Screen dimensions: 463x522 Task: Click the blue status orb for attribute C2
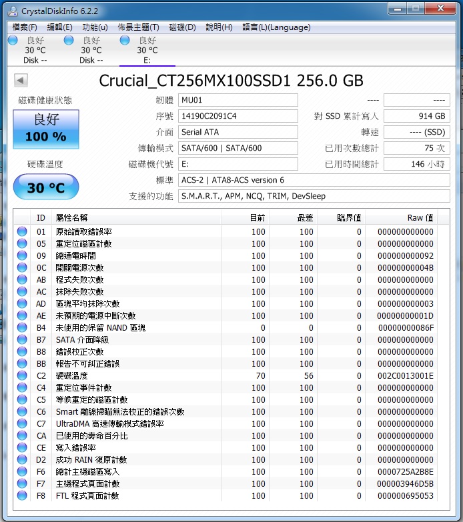click(22, 375)
